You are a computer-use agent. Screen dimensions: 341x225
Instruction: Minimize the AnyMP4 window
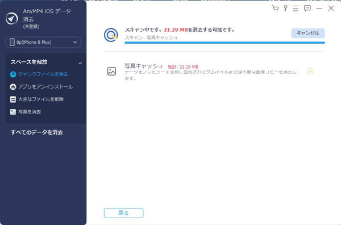[319, 9]
